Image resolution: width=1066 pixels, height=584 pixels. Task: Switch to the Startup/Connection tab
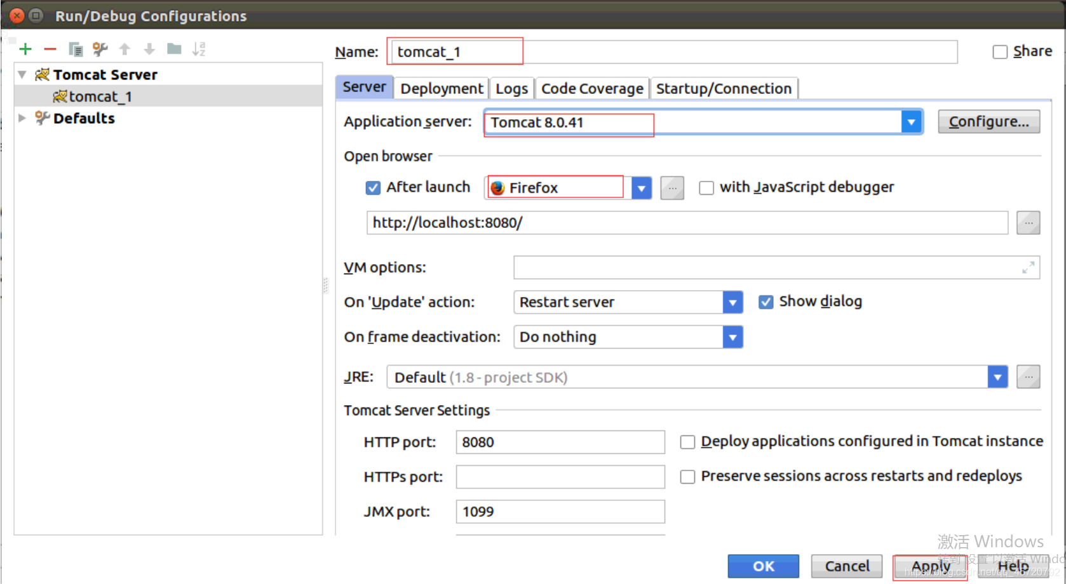pos(724,88)
